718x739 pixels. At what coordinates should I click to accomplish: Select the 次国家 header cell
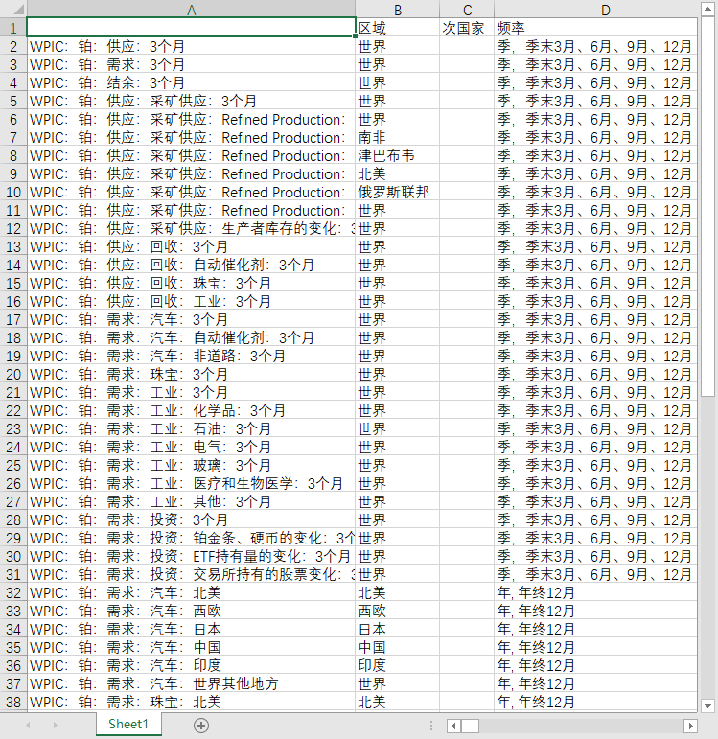coord(467,28)
